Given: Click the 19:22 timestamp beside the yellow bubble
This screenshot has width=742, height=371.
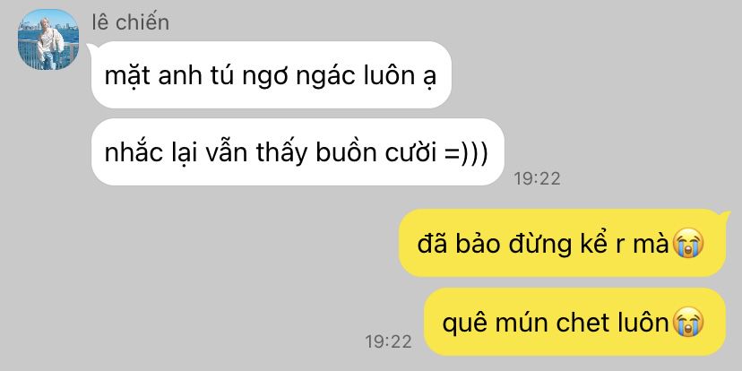Looking at the screenshot, I should (x=389, y=341).
